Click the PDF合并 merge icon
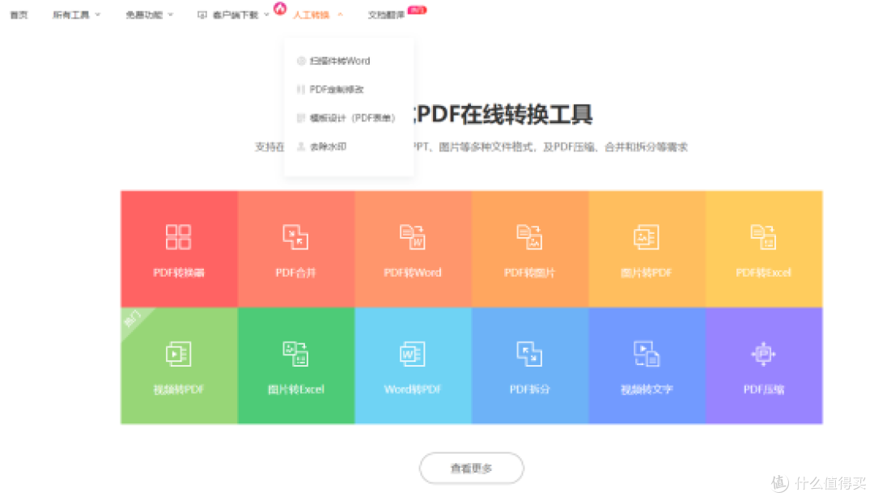 pos(295,237)
